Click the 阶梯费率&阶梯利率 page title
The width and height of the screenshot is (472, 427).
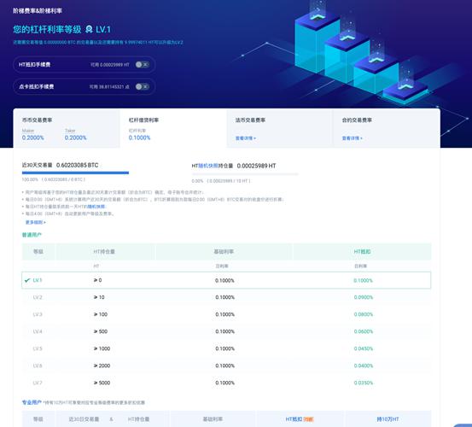[x=38, y=11]
